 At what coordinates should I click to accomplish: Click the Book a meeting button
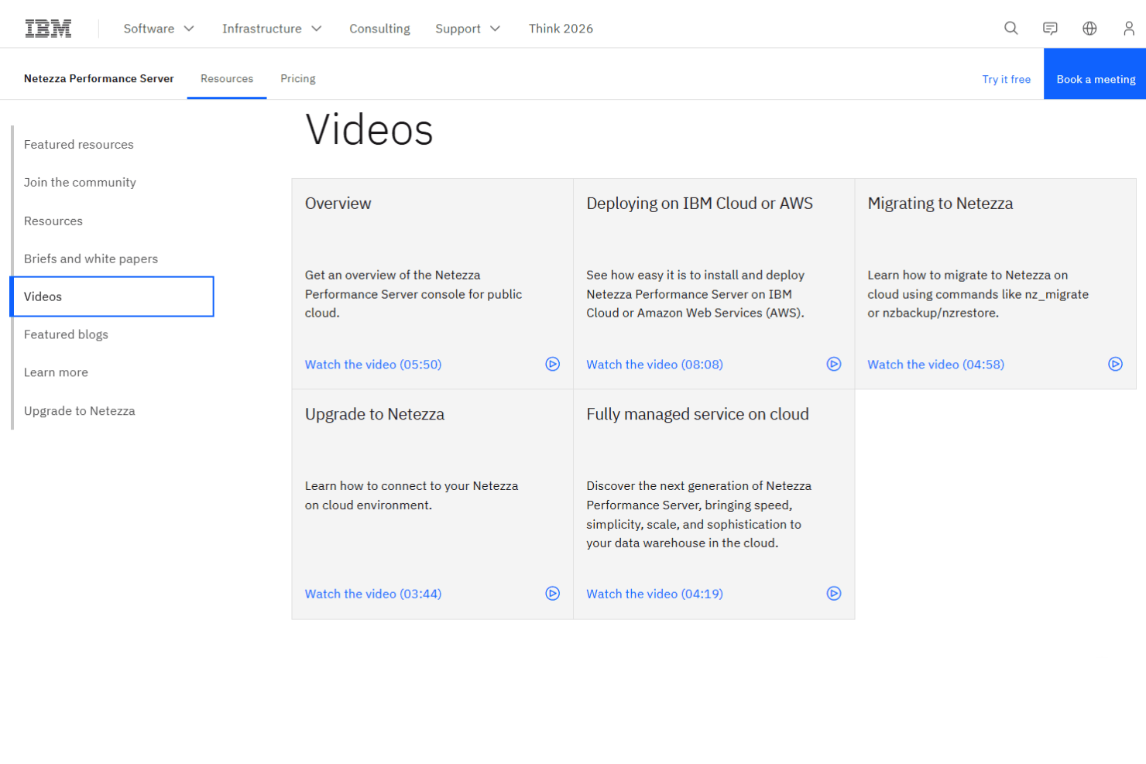(x=1095, y=74)
